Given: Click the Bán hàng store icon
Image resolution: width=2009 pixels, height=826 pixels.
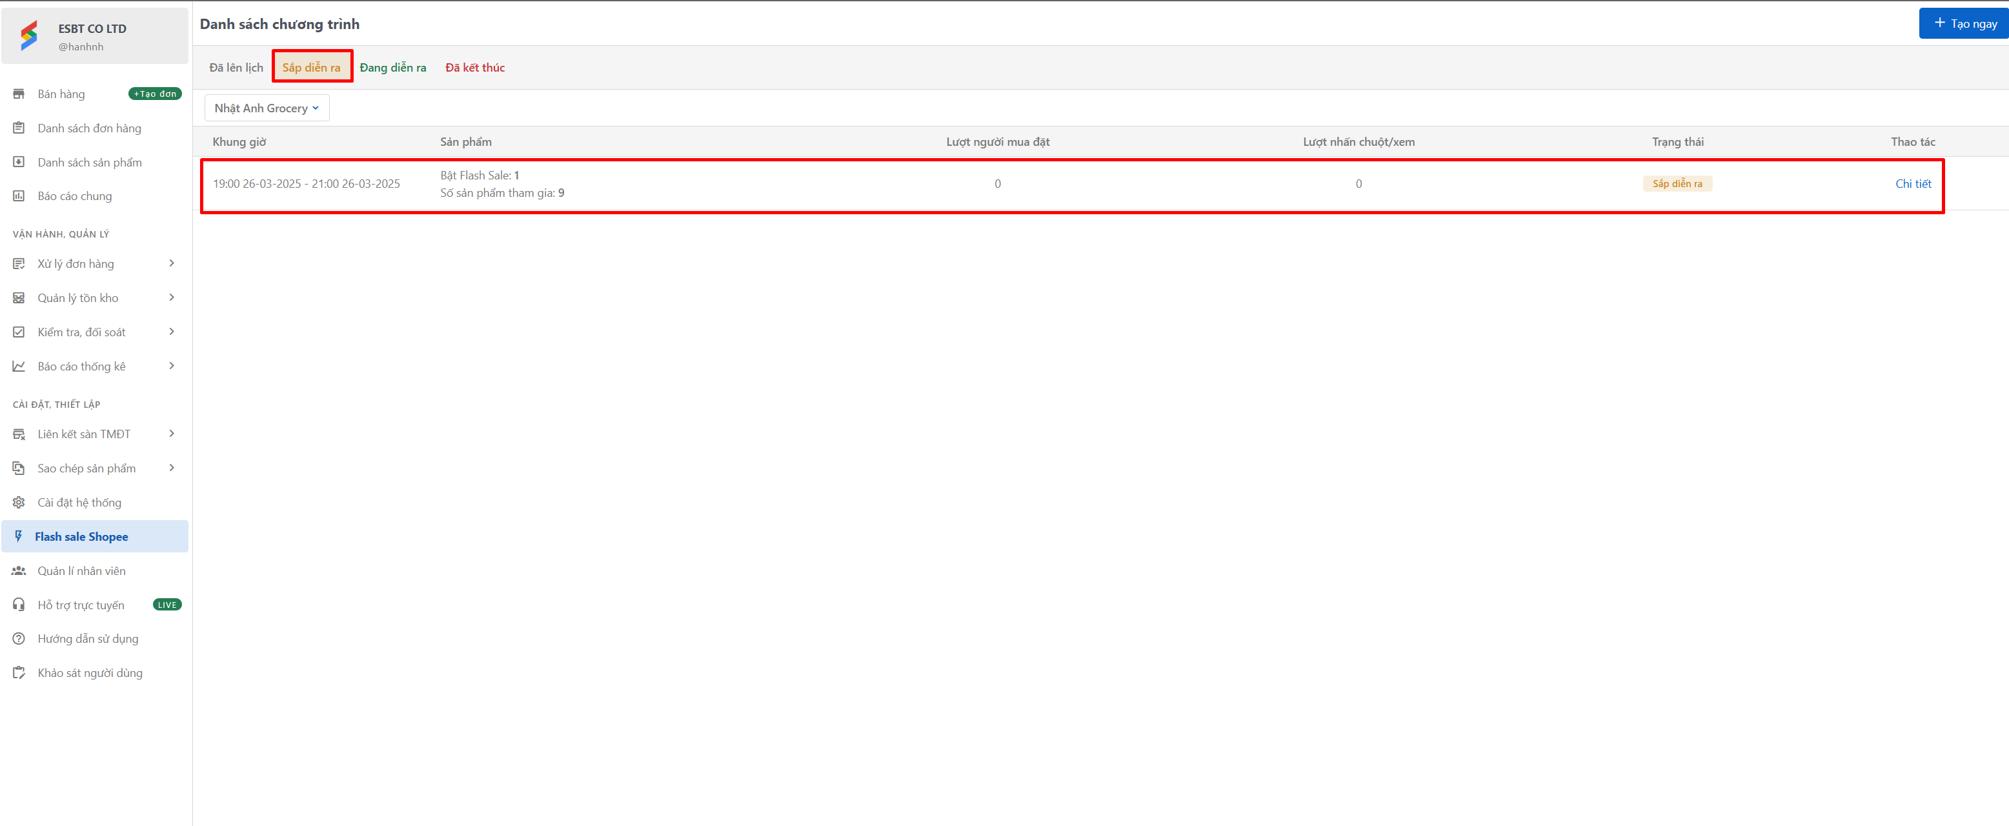Looking at the screenshot, I should (19, 94).
